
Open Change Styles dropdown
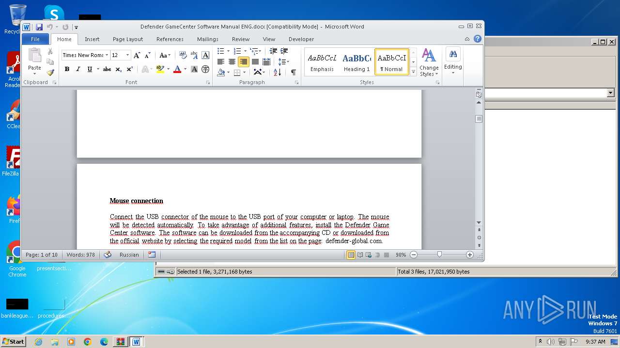coord(429,62)
